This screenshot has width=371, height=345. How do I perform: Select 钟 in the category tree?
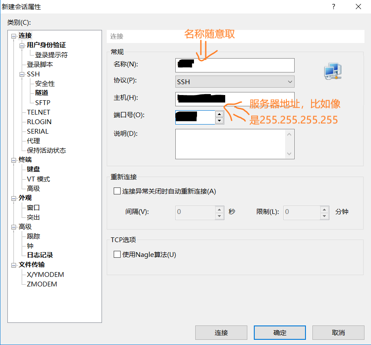tap(30, 246)
